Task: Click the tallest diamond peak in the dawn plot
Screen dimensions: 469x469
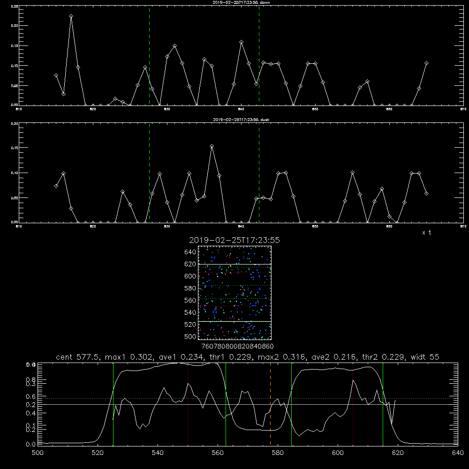Action: 71,16
